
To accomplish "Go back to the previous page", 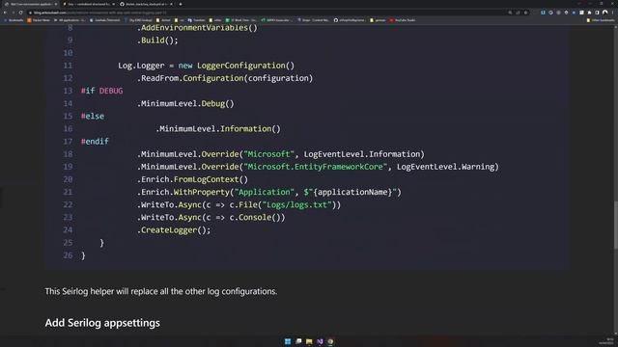I will tap(5, 13).
